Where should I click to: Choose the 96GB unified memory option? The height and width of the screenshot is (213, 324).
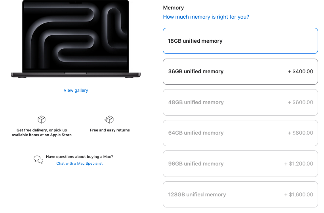point(240,164)
